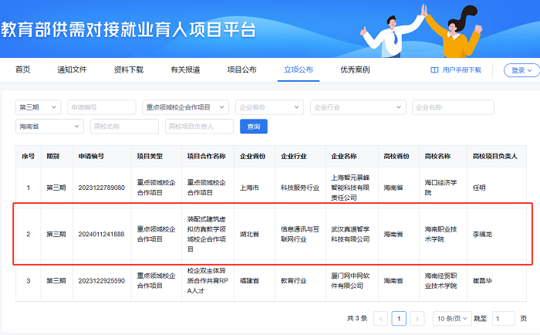540x335 pixels.
Task: Expand the 海南省 province dropdown
Action: click(51, 126)
